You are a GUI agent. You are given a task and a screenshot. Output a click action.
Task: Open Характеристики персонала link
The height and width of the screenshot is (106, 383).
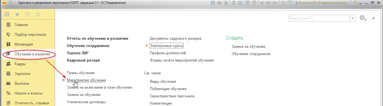click(x=172, y=96)
